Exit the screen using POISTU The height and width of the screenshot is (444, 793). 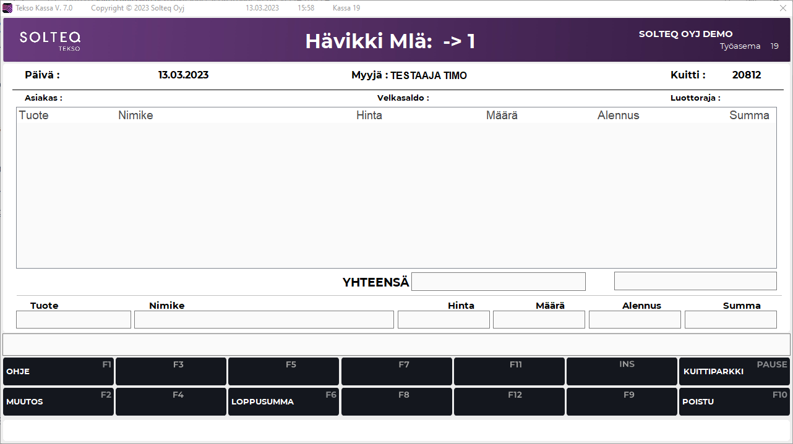(734, 401)
